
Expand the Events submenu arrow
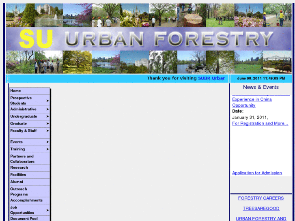tap(47, 142)
